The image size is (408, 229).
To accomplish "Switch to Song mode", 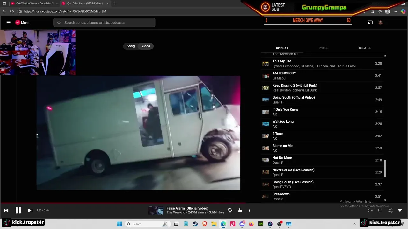I will 131,46.
